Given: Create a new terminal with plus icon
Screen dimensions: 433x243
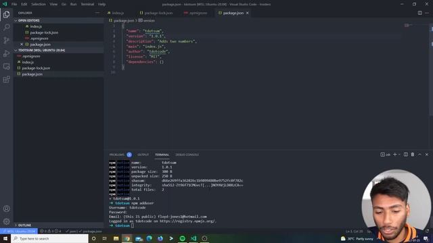Looking at the screenshot, I should click(394, 155).
